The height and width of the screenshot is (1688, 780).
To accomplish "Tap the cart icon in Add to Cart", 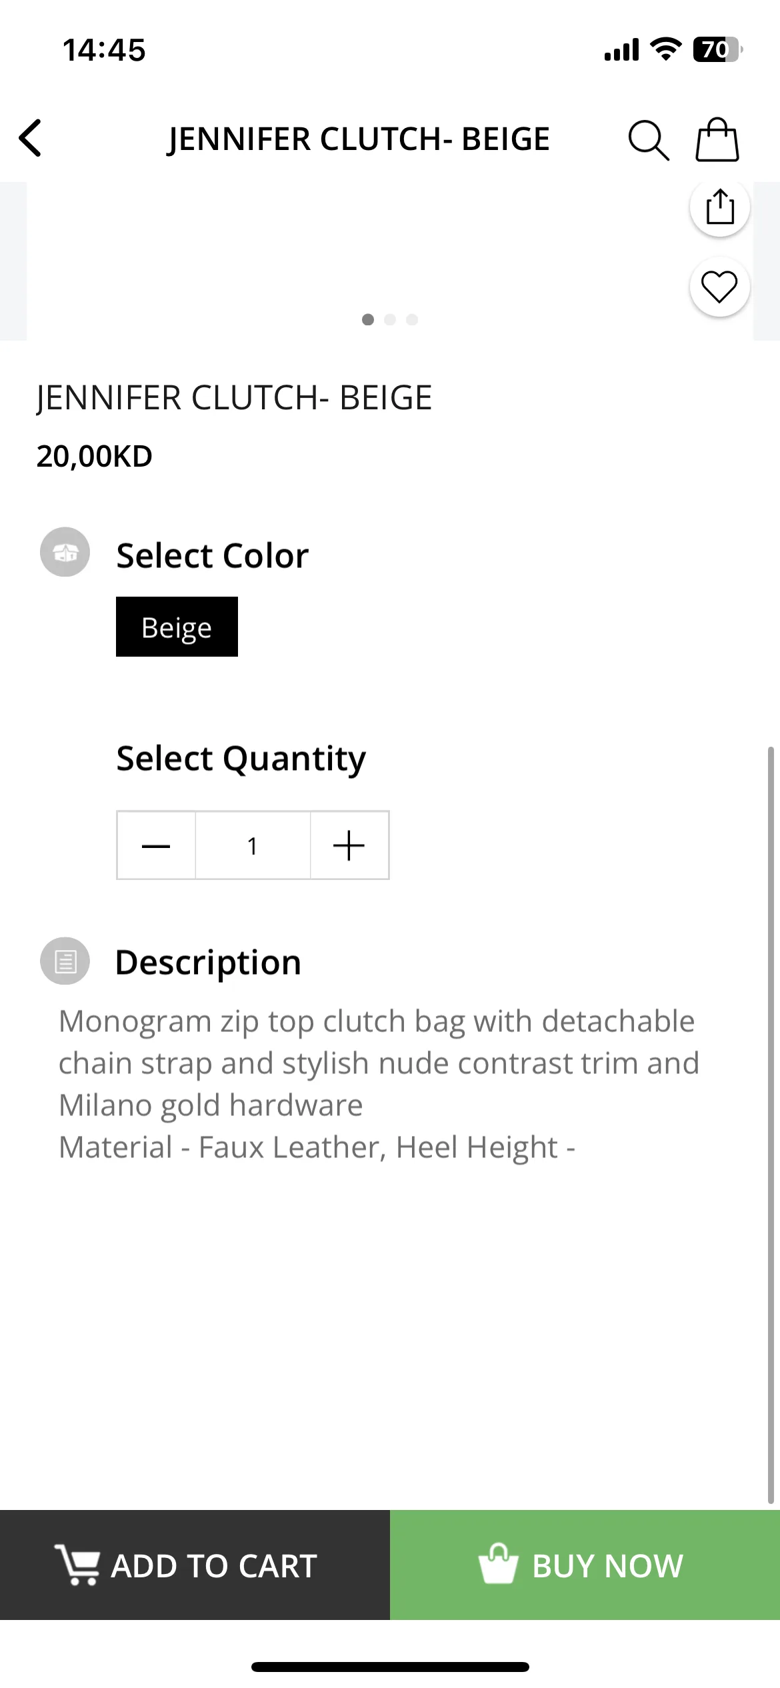I will [77, 1564].
